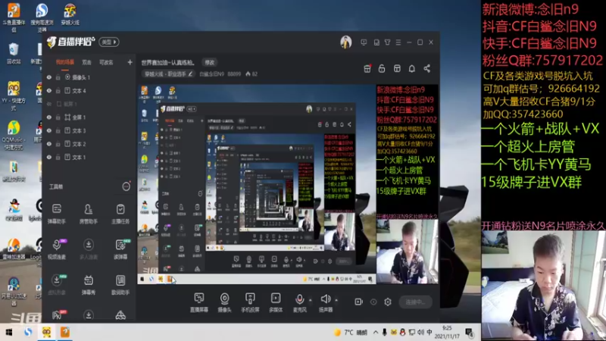Click the main window gift box icon with red dot
The height and width of the screenshot is (341, 606).
click(x=367, y=68)
